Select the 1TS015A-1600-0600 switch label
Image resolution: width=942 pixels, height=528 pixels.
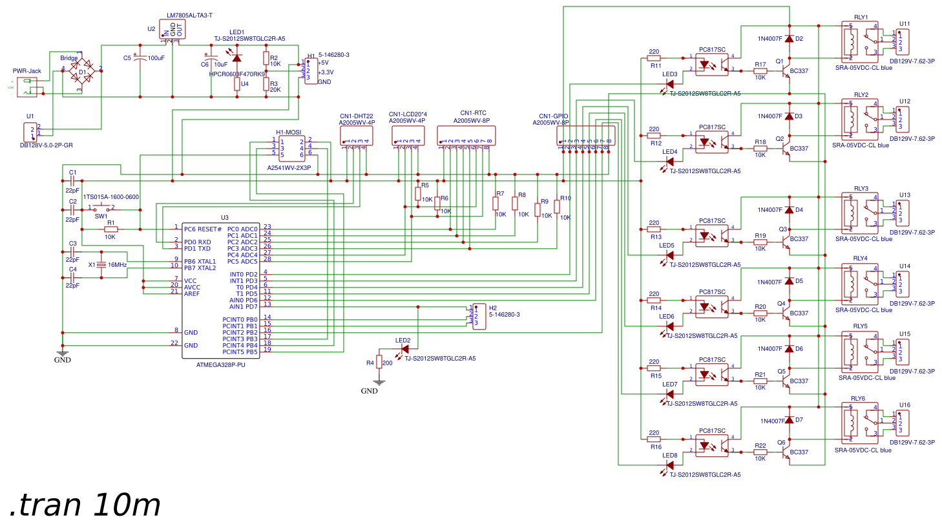tap(111, 197)
